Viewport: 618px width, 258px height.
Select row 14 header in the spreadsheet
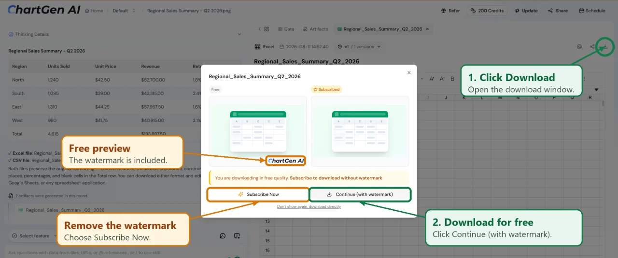[x=267, y=231]
